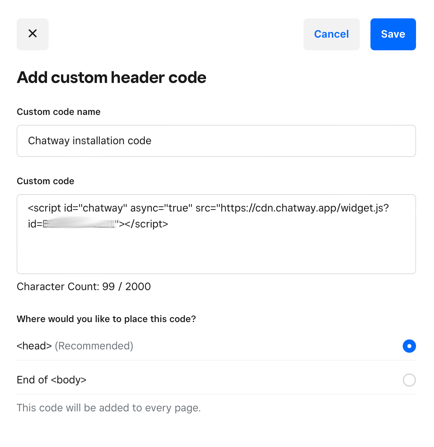Select the End of <body> radio button
The width and height of the screenshot is (434, 447).
click(409, 380)
